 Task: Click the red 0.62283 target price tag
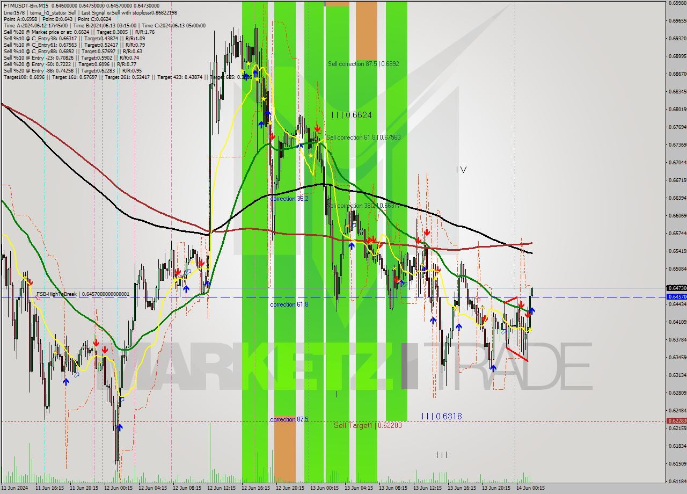(x=676, y=421)
